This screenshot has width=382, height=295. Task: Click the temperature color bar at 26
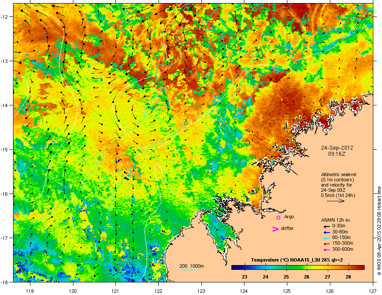pyautogui.click(x=307, y=268)
